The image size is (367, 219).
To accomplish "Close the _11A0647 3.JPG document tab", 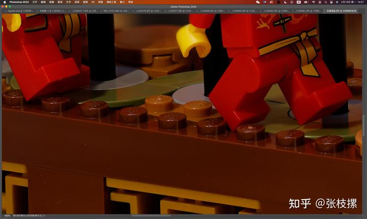I will coord(70,11).
